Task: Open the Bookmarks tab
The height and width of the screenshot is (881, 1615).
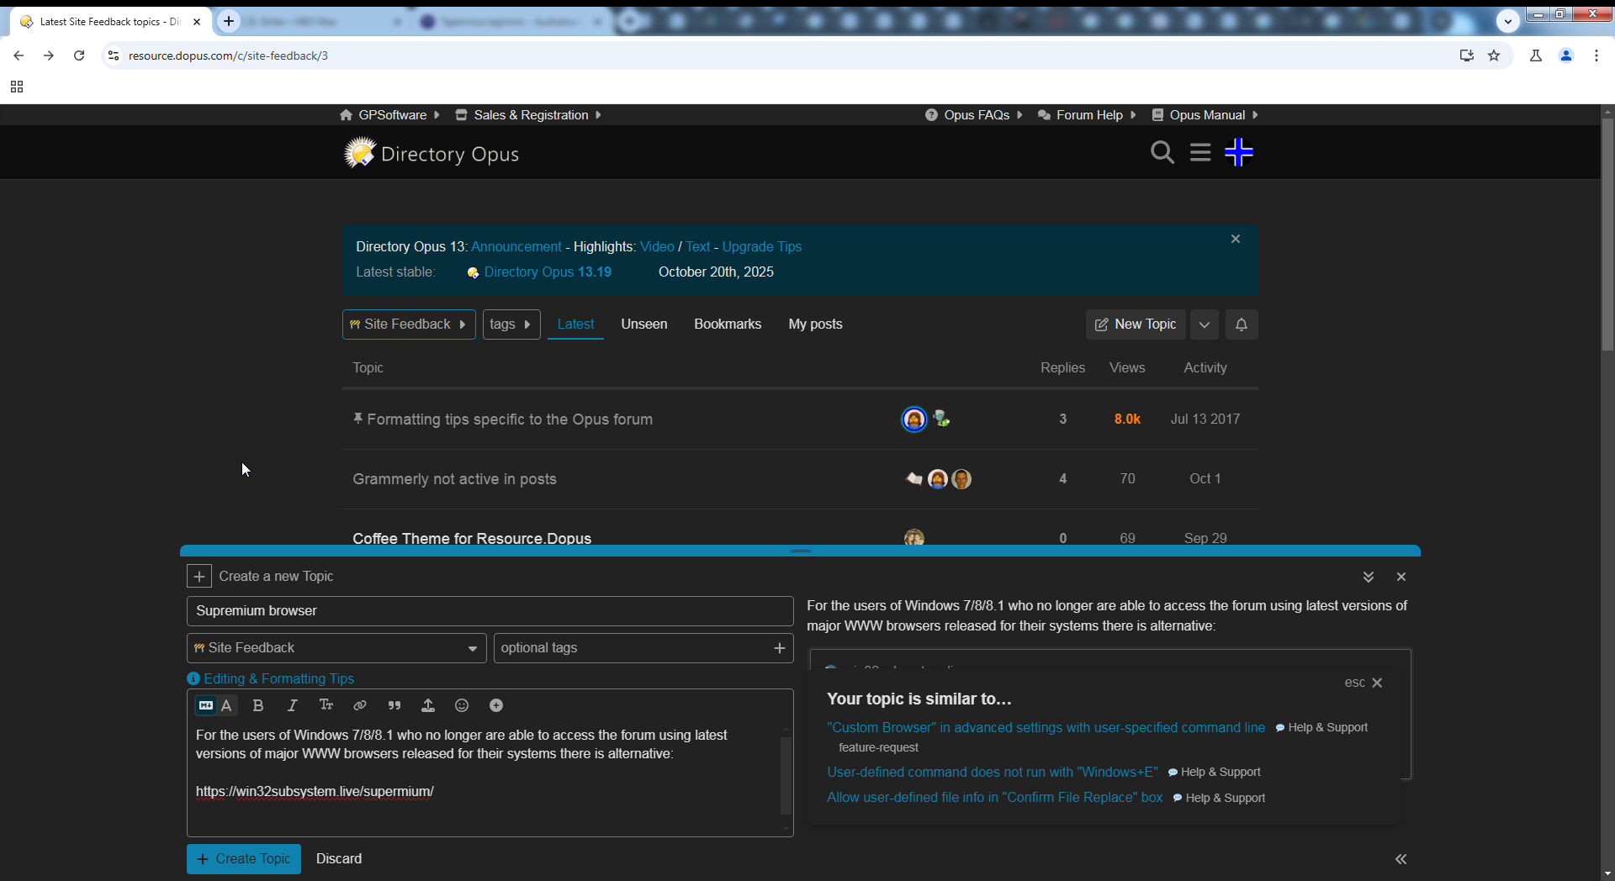Action: coord(727,324)
